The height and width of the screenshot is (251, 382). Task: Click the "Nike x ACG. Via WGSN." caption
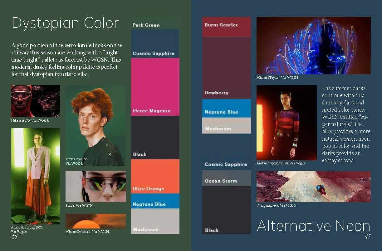point(30,120)
